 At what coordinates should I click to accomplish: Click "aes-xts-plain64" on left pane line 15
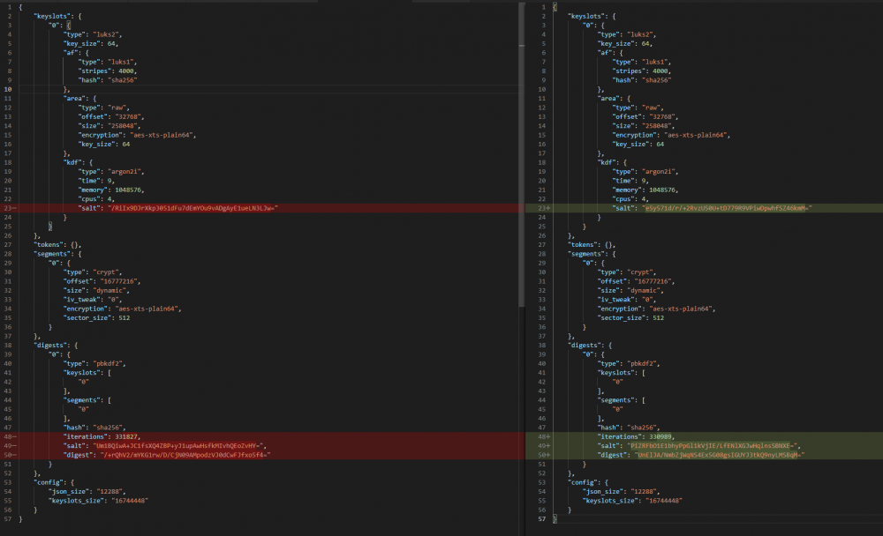[162, 135]
